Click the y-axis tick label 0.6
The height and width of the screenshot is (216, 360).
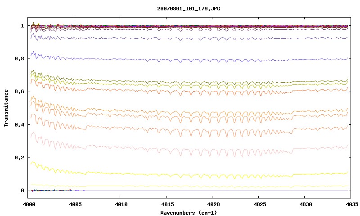pos(19,91)
